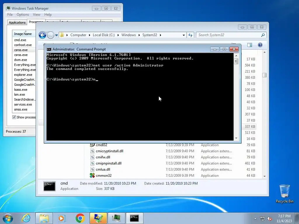Select smss.exe process row
The image size is (299, 224).
coord(21,109)
